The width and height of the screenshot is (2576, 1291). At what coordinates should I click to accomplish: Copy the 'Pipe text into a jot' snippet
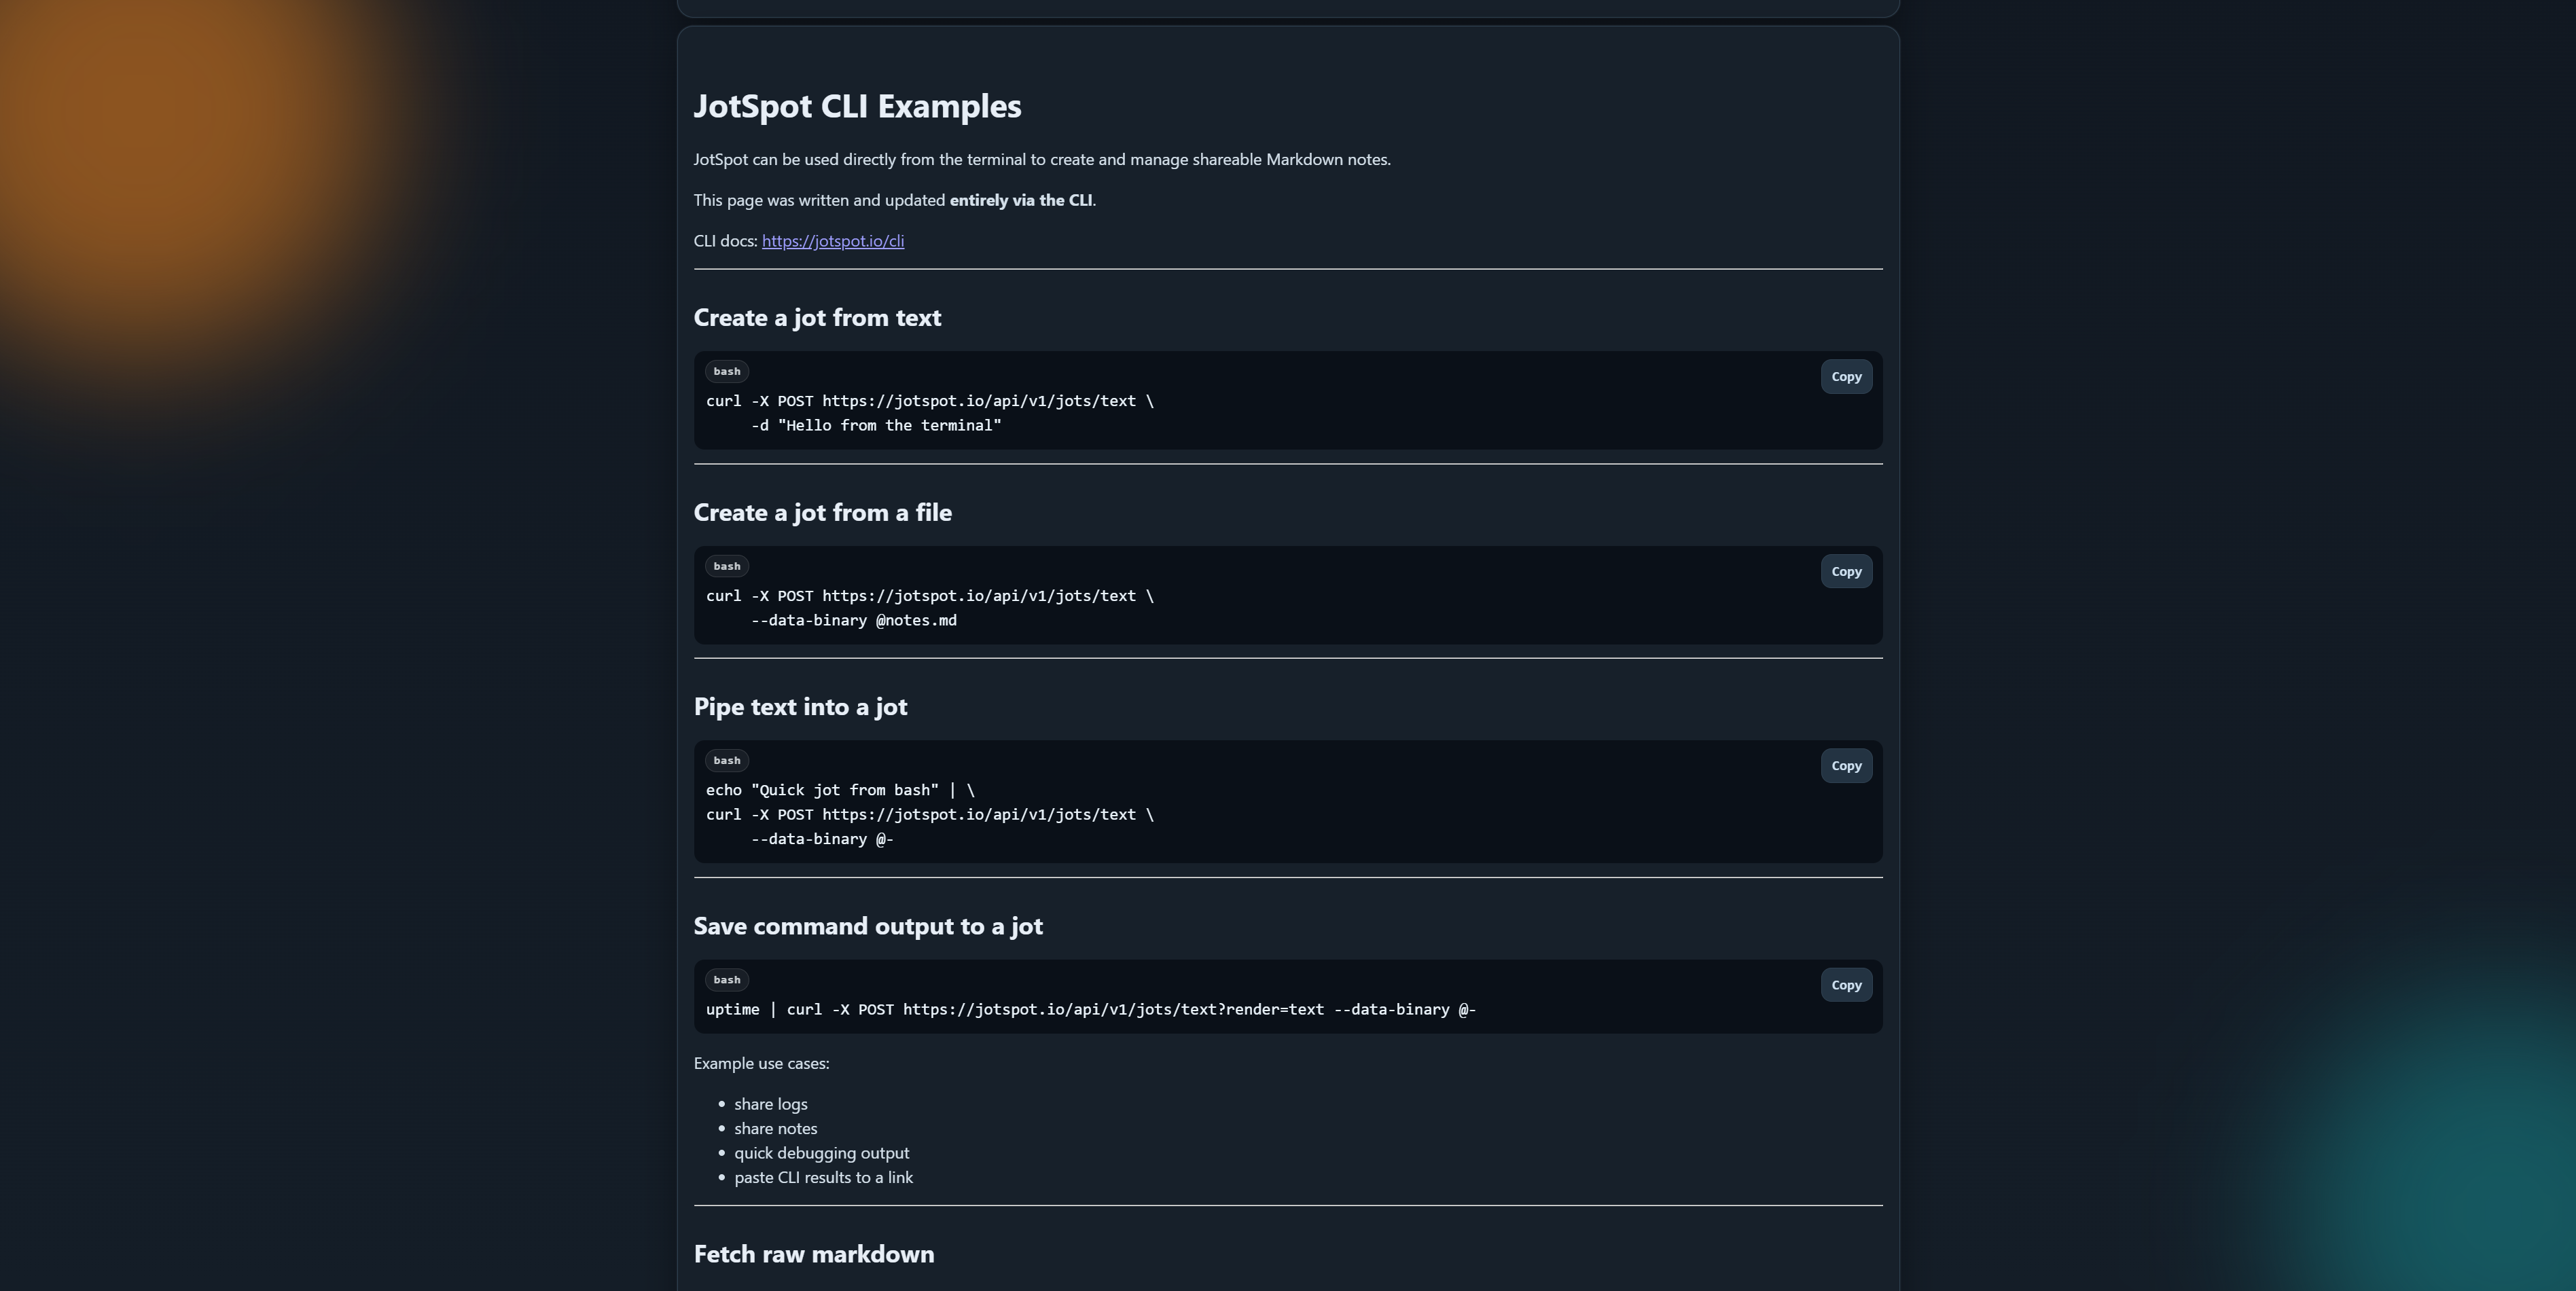[1845, 766]
